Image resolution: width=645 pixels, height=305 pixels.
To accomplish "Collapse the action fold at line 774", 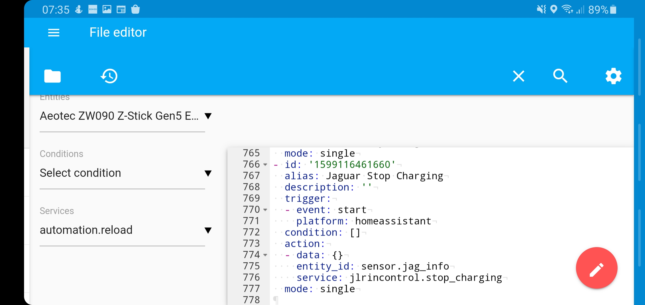I will [265, 255].
